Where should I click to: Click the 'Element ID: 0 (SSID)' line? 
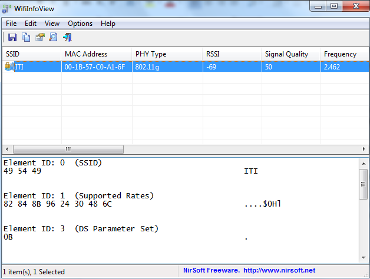(52, 162)
